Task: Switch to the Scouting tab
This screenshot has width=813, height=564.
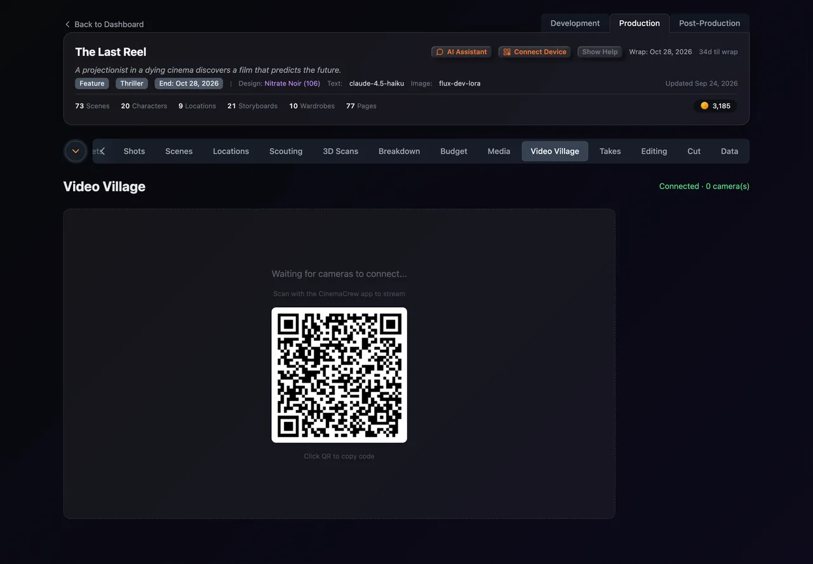Action: point(286,151)
